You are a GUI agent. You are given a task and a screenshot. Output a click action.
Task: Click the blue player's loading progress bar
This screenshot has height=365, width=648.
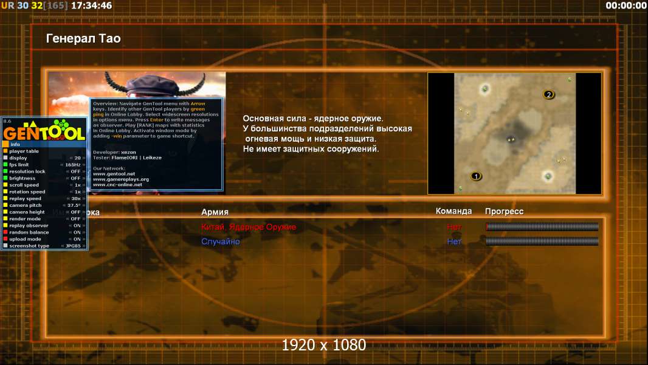pos(542,241)
